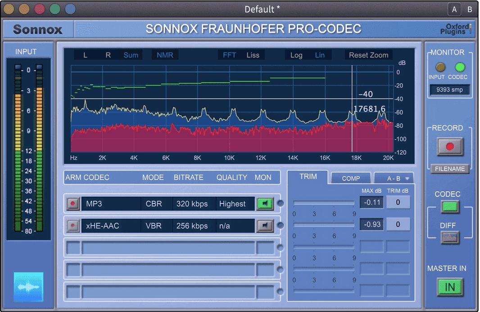Arm the MP3 codec row

72,204
